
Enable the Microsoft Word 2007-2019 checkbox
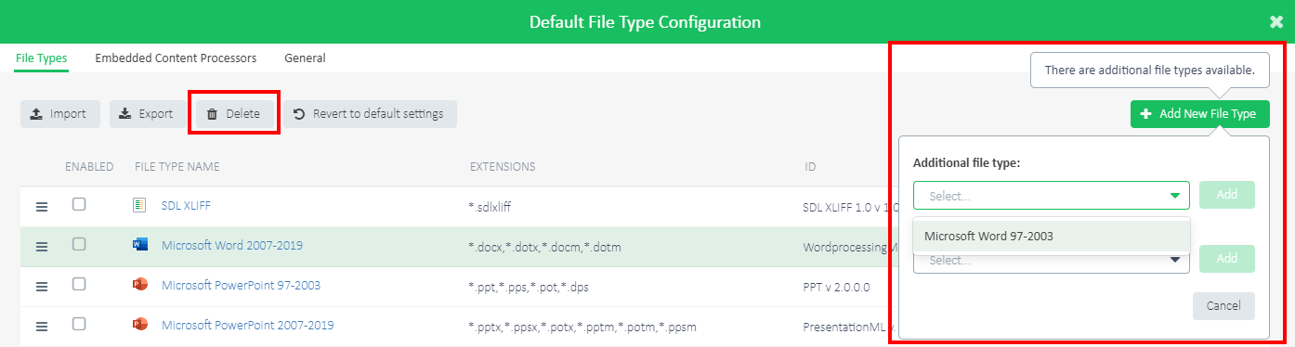(80, 244)
